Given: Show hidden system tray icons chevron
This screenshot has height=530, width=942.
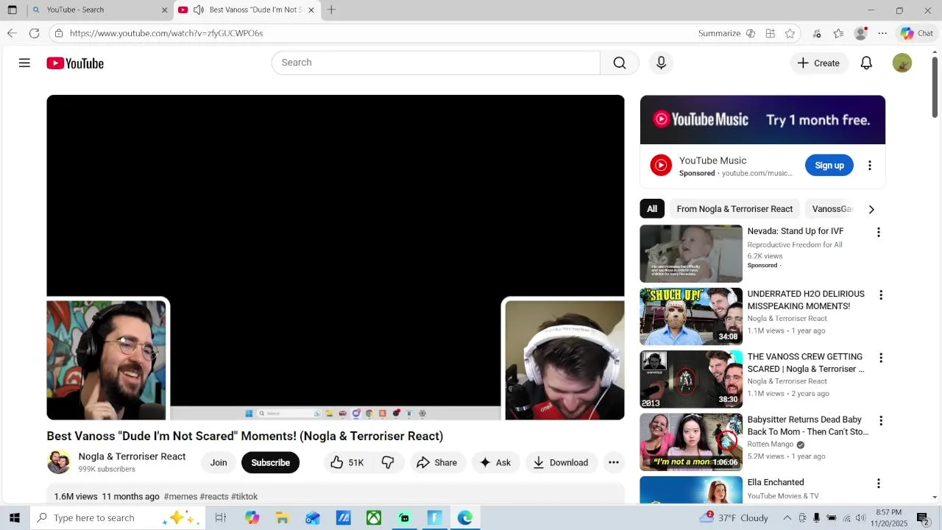Looking at the screenshot, I should 787,517.
